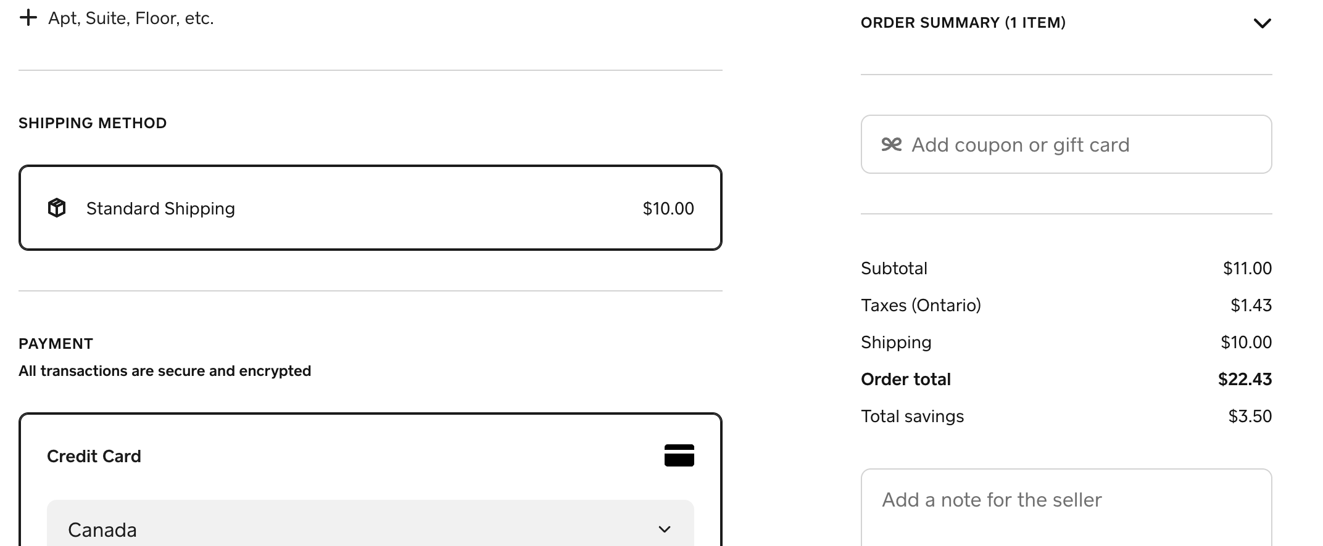The width and height of the screenshot is (1323, 546).
Task: Select Credit Card payment method
Action: coord(94,456)
